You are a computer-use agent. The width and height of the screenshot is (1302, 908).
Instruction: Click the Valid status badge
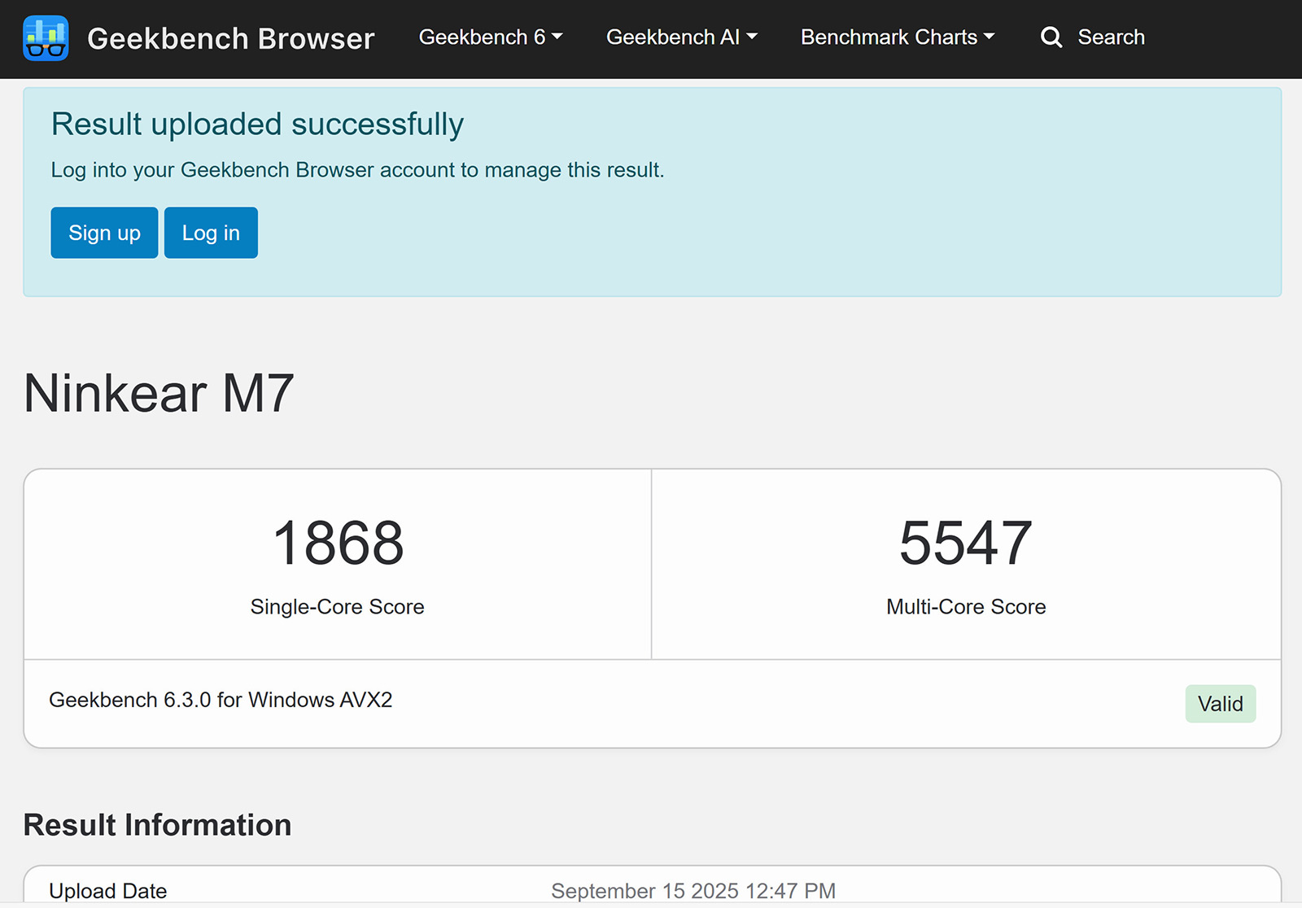tap(1220, 704)
